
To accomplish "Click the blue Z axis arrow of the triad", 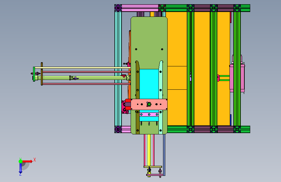I will [20, 168].
